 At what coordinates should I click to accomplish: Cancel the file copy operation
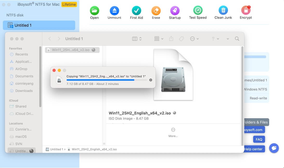coord(151,80)
